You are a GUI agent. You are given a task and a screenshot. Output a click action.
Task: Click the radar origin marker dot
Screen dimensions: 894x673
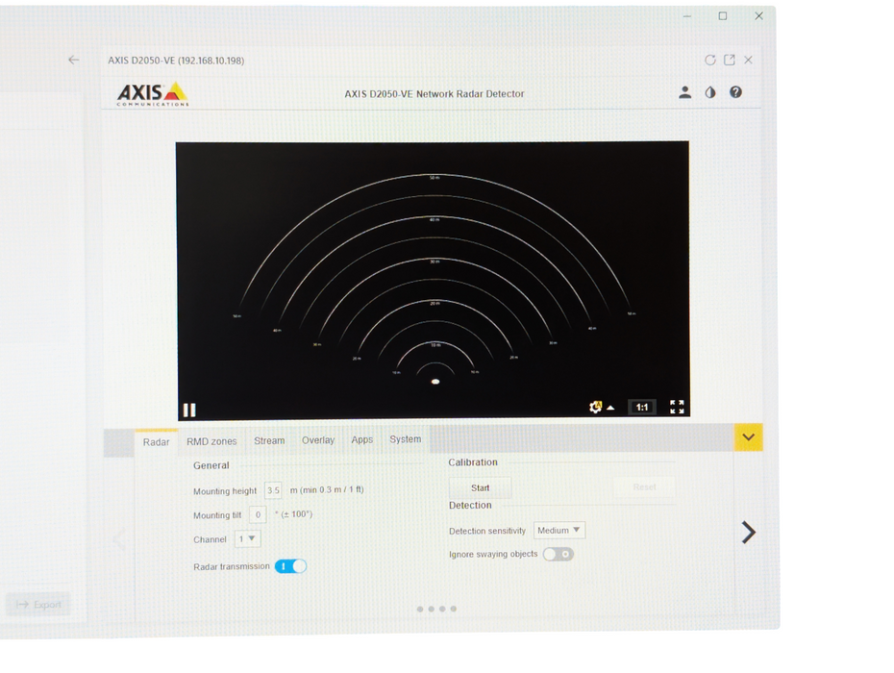(435, 382)
